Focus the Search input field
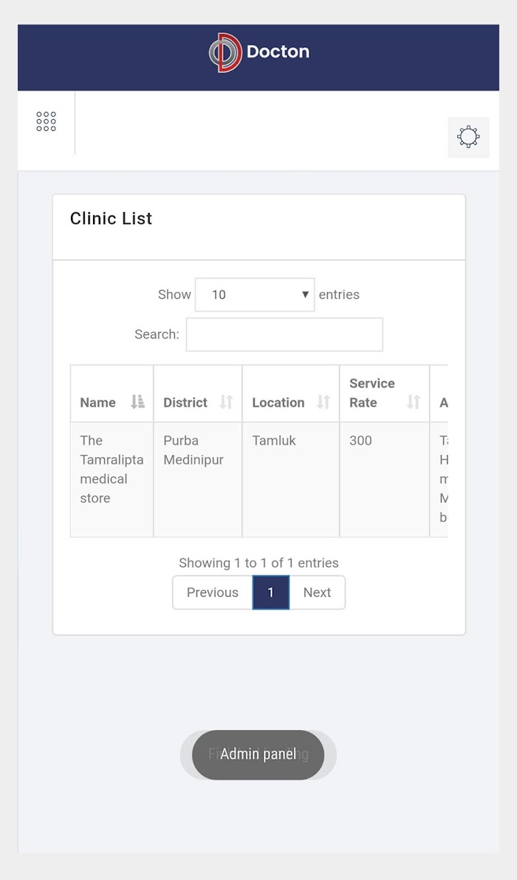 tap(284, 334)
